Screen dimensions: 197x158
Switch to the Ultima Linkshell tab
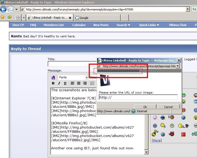pos(50,18)
